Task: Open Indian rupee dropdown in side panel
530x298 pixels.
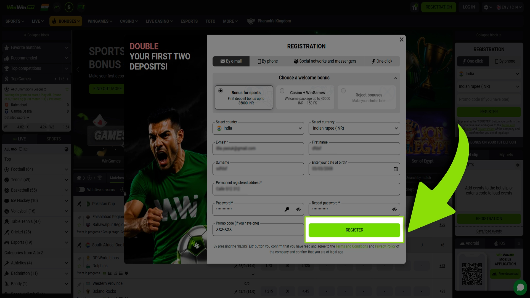Action: click(489, 87)
